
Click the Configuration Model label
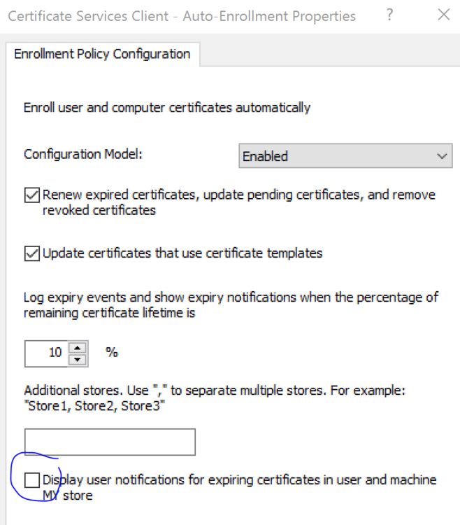(x=83, y=154)
